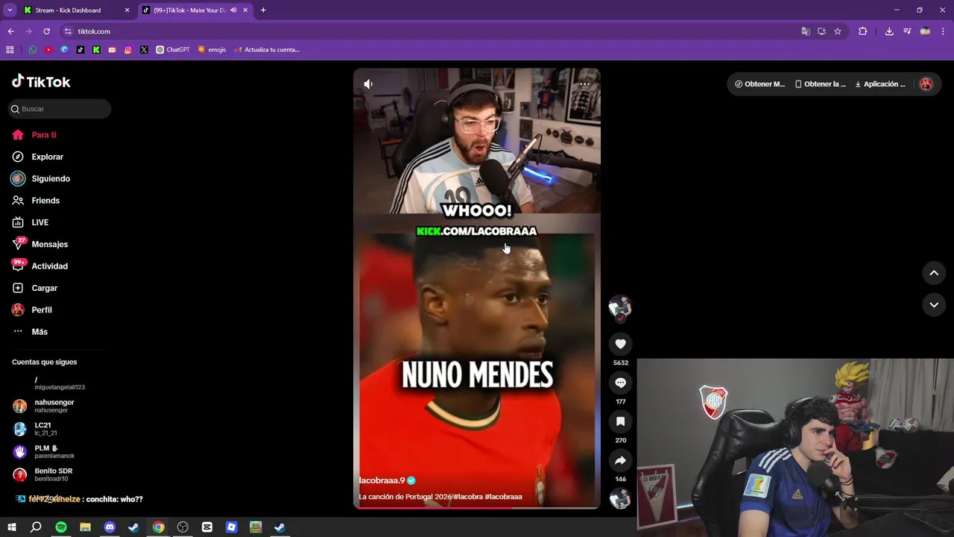Image resolution: width=954 pixels, height=537 pixels.
Task: Open creator avatar above the like button
Action: pyautogui.click(x=620, y=307)
